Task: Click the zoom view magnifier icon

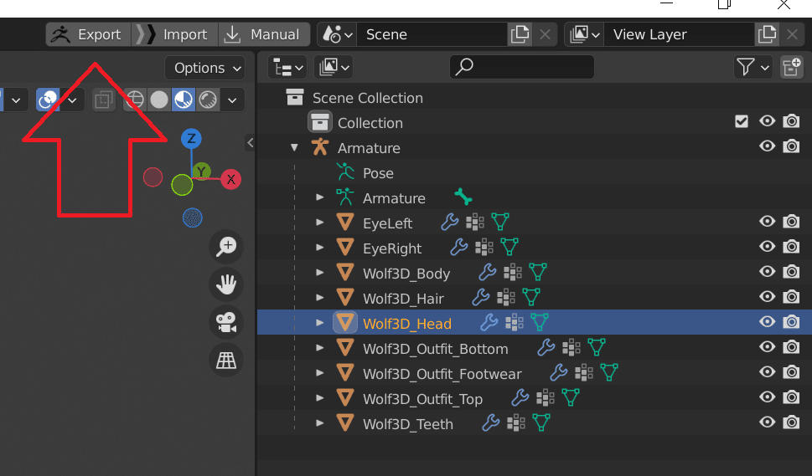Action: [x=226, y=247]
